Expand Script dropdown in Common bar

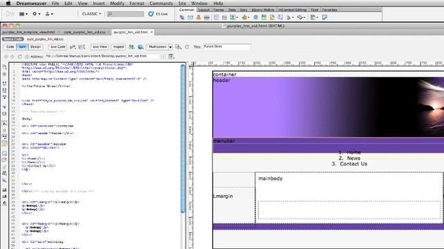(x=301, y=17)
